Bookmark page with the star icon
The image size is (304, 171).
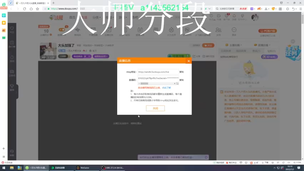[x=37, y=9]
